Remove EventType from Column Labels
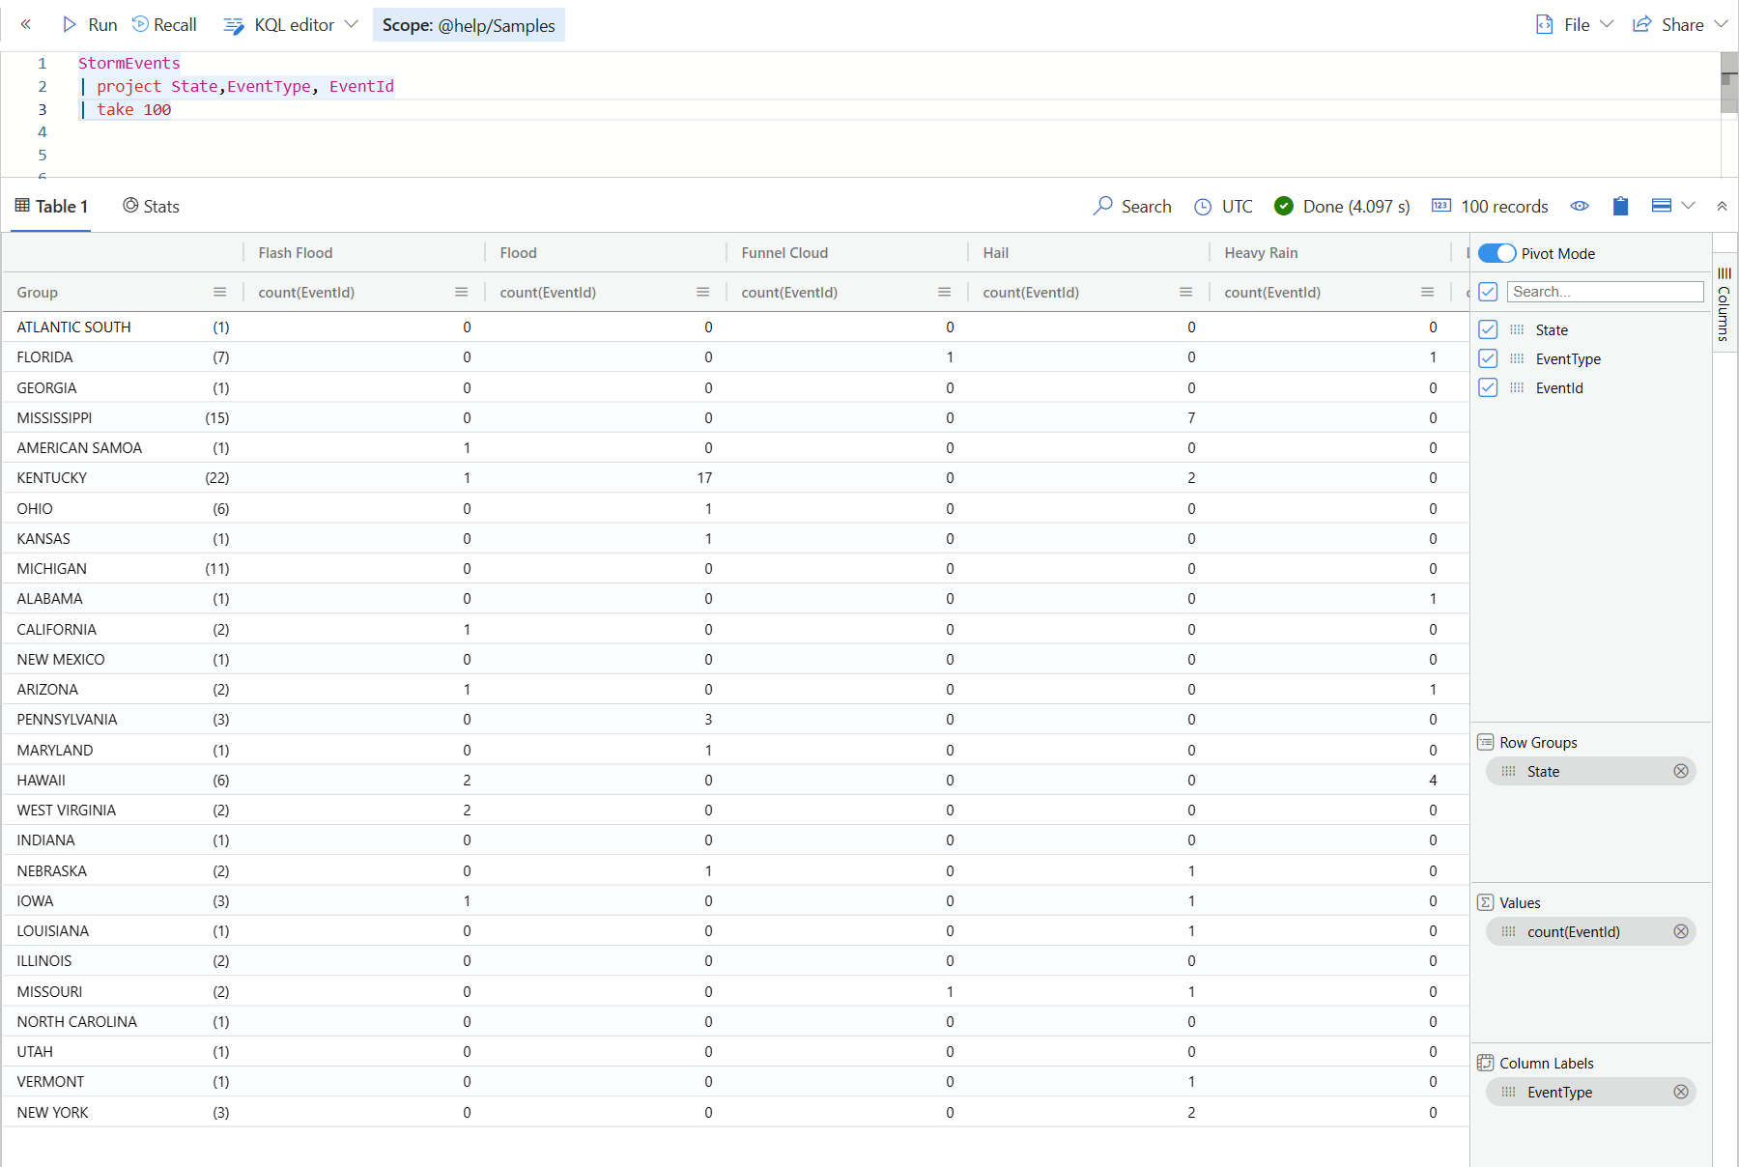1739x1167 pixels. [x=1681, y=1092]
